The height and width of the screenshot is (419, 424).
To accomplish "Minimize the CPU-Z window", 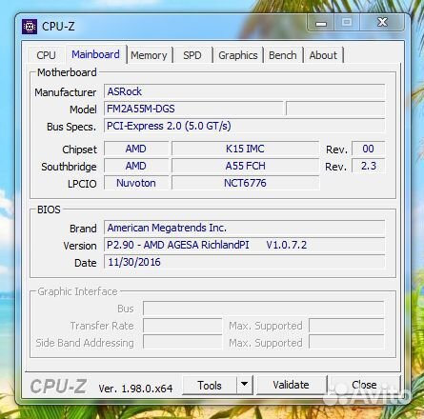I will point(321,23).
